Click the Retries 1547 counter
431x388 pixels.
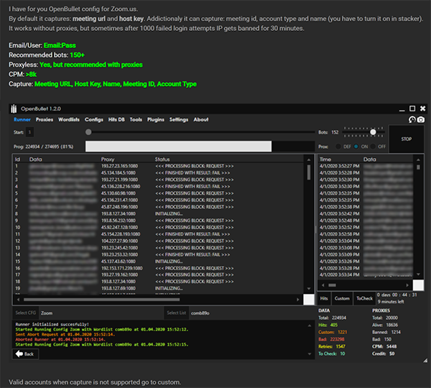point(332,346)
